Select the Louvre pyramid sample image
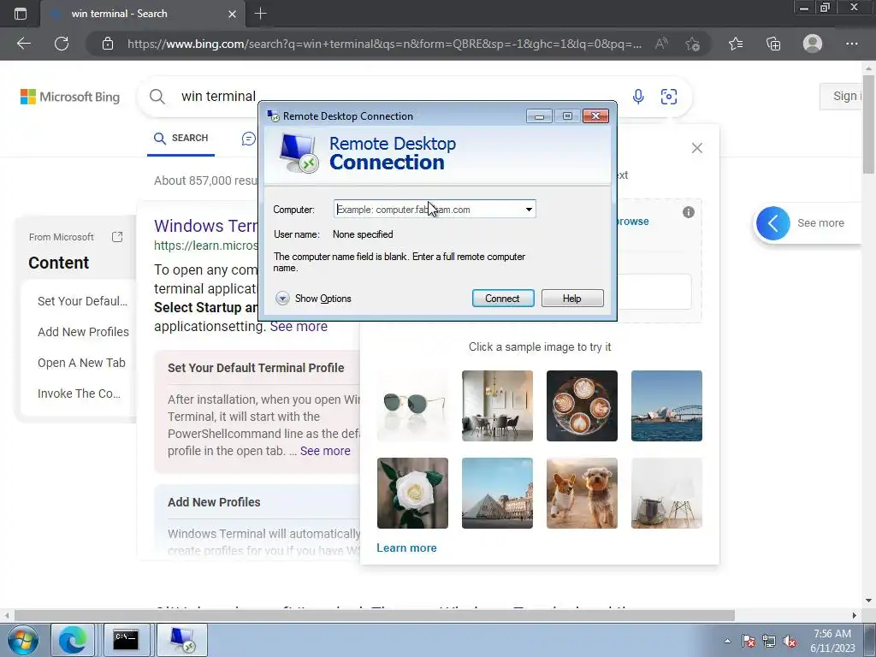The width and height of the screenshot is (876, 657). click(497, 494)
